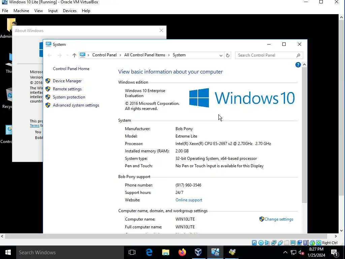
Task: Open Device Manager from the sidebar
Action: coord(67,81)
